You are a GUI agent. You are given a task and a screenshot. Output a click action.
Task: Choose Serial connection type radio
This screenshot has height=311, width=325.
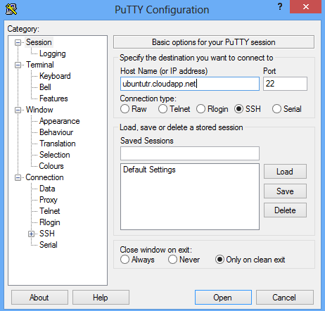[x=276, y=109]
